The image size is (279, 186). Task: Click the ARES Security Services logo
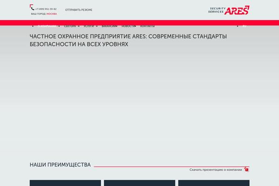(x=229, y=10)
